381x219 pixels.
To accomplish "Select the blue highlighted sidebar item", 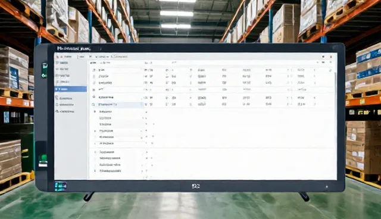I will coord(70,89).
